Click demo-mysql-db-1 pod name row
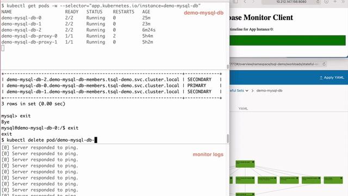Image resolution: width=348 pixels, height=196 pixels. (x=21, y=24)
